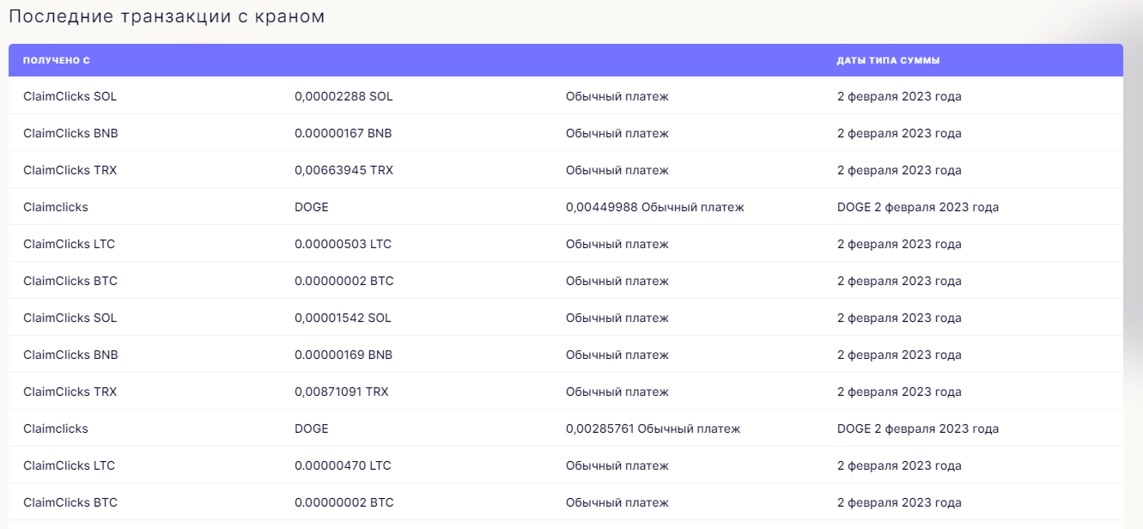The width and height of the screenshot is (1143, 529).
Task: Click 'DOGE' in second column of 0,00285761 row
Action: click(311, 429)
